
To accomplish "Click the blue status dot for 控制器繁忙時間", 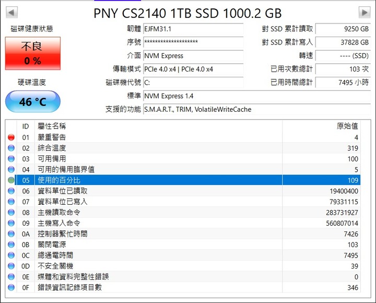I will click(x=11, y=234).
